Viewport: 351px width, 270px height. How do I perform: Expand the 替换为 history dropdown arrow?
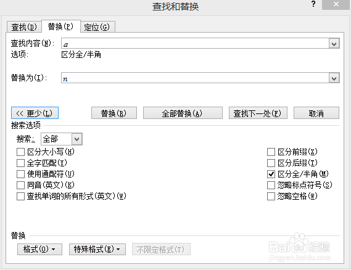tap(334, 78)
